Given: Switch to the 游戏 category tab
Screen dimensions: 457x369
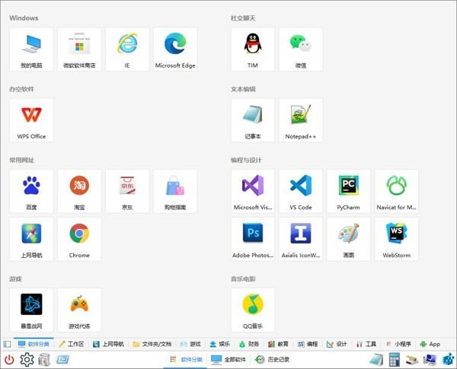Looking at the screenshot, I should click(190, 344).
